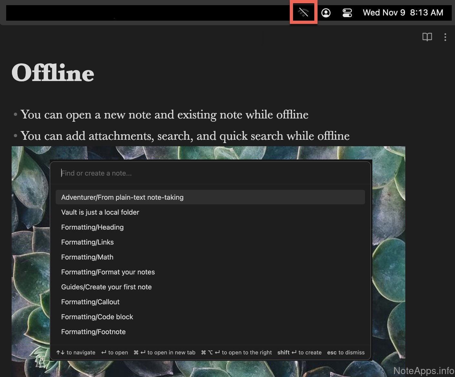Open the Formatting/Heading note
455x377 pixels.
92,227
